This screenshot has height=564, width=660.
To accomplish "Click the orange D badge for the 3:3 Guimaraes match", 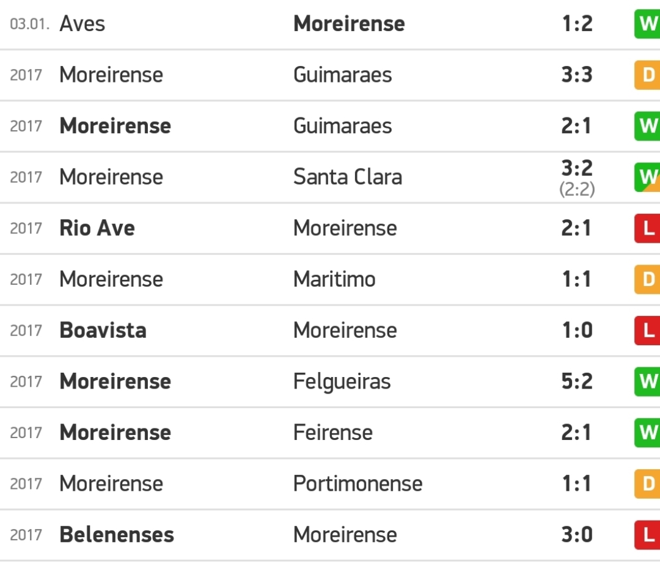I will click(647, 75).
